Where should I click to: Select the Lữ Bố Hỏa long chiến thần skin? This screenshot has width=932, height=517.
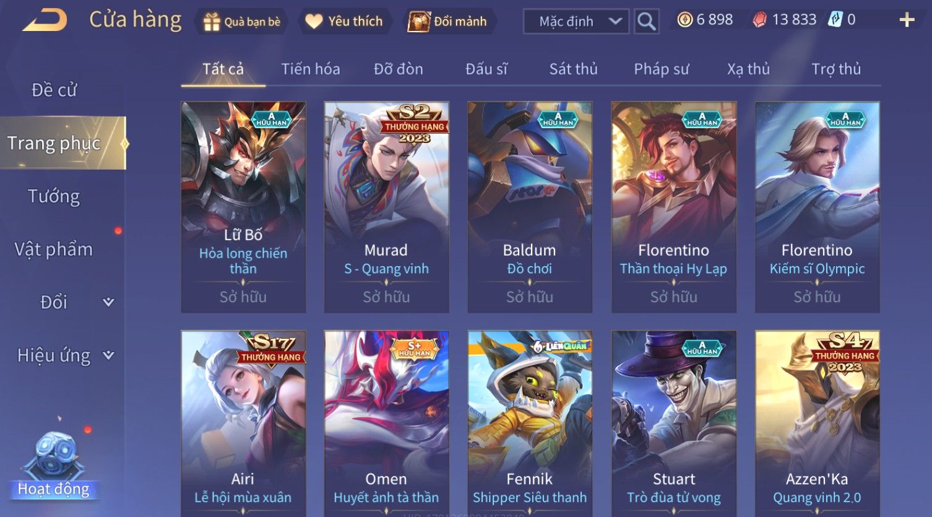pos(243,207)
